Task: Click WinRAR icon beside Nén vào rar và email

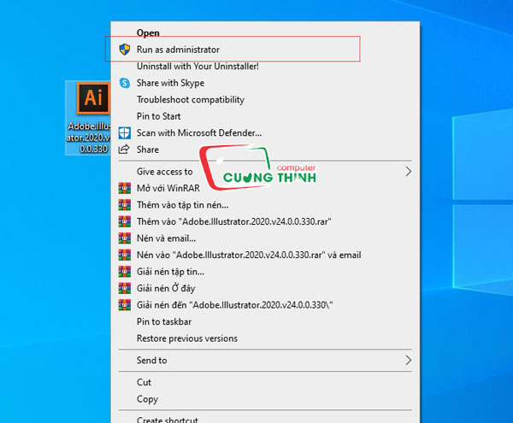Action: [x=124, y=255]
